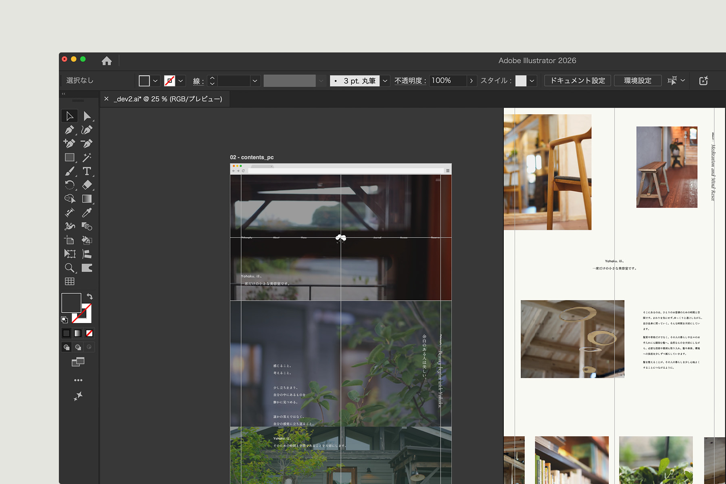
Task: Select the Rotate tool
Action: coord(69,185)
